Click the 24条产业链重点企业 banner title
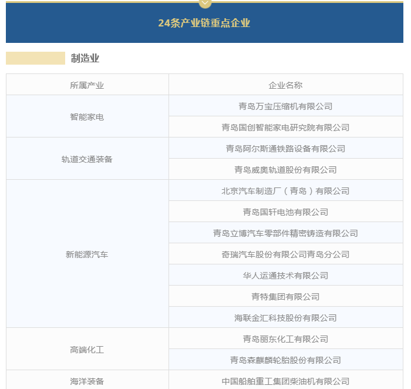411x389 pixels. click(204, 23)
